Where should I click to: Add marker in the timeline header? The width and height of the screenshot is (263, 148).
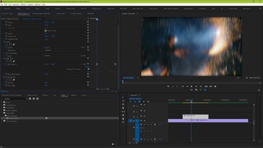(144, 102)
